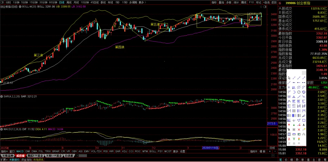Select the parallel channel lines tool

(x=299, y=87)
